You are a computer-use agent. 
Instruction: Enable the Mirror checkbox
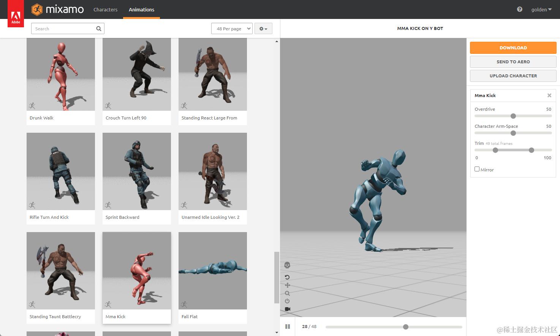(x=477, y=169)
